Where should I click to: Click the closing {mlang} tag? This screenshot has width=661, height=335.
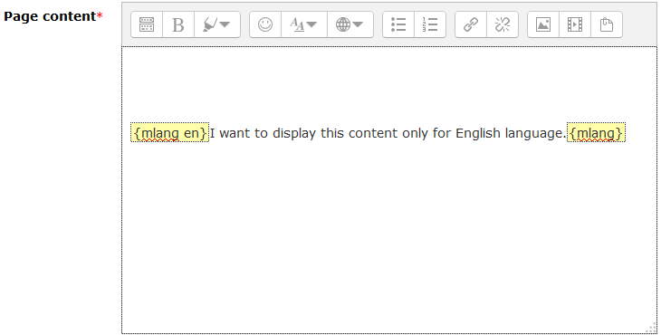596,133
